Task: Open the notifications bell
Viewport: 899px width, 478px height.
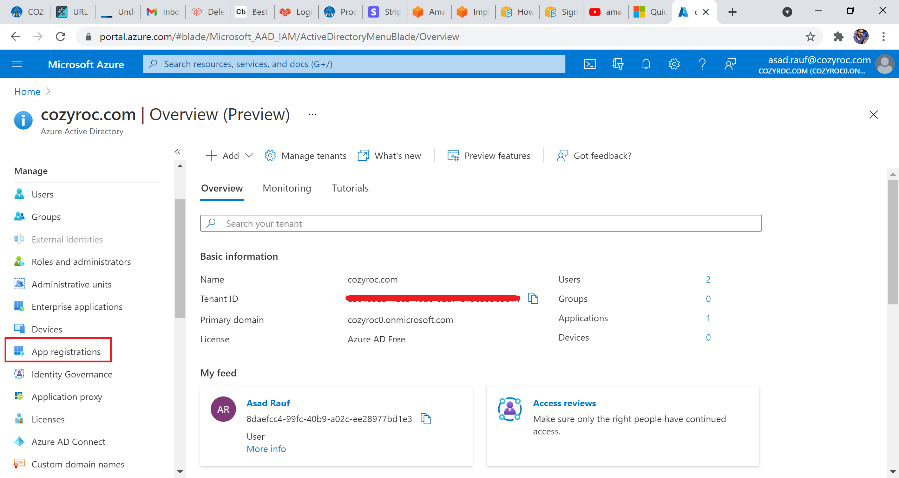Action: [x=646, y=64]
